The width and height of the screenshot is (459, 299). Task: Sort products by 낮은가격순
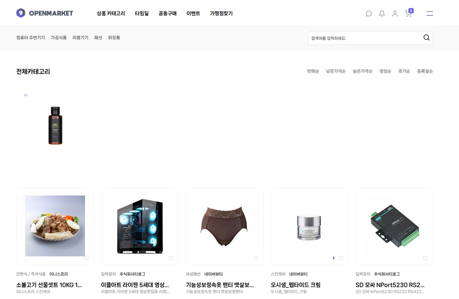point(335,71)
